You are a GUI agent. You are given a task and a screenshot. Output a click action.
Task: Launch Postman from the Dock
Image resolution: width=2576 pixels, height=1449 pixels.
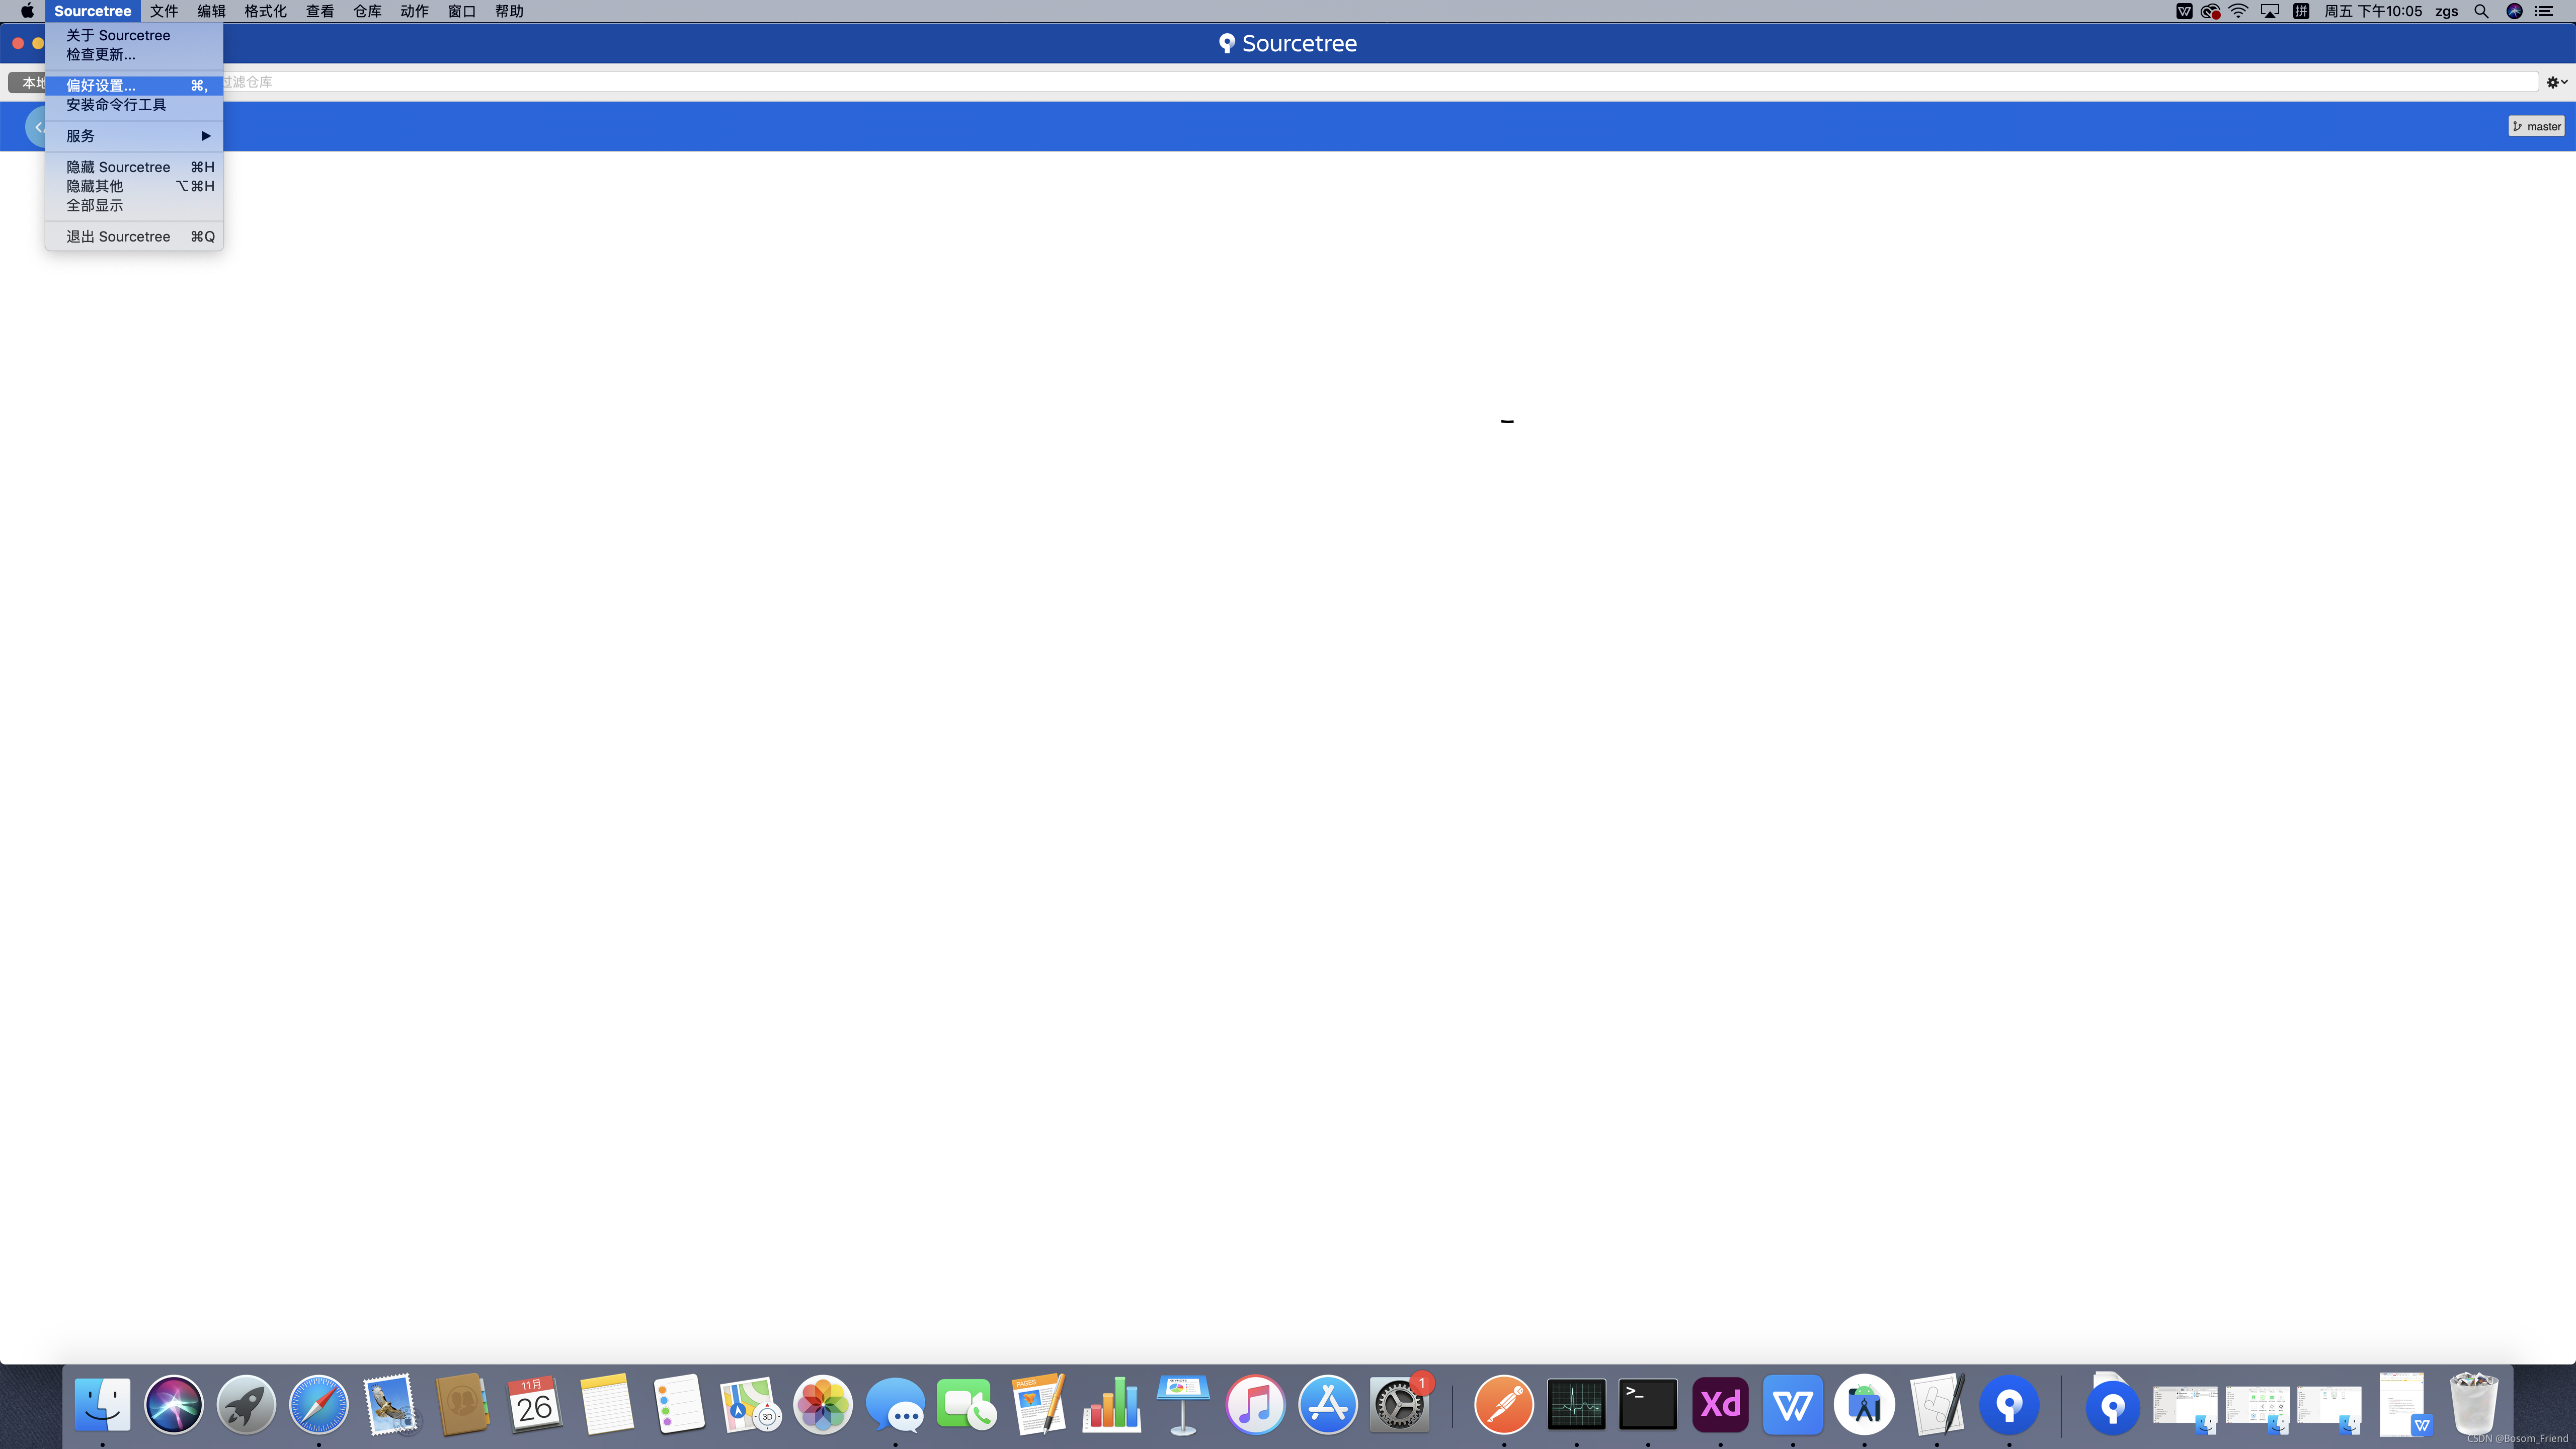[x=1503, y=1404]
